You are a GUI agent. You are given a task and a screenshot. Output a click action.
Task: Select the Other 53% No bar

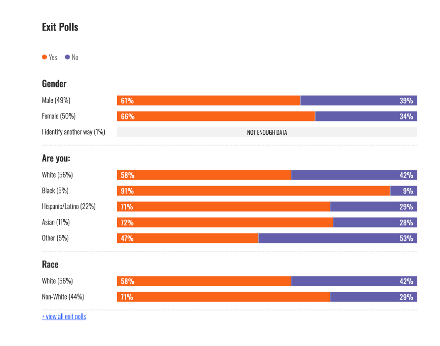click(337, 238)
